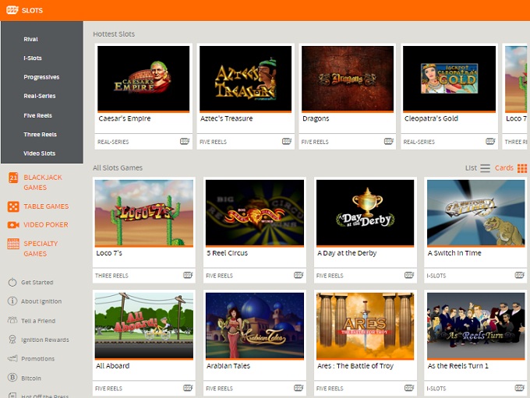Screen dimensions: 530x398
Task: Switch to List view
Action: click(478, 168)
